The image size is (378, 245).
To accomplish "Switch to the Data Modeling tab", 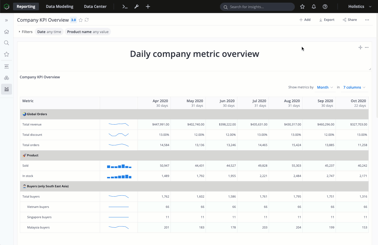I will (x=59, y=6).
